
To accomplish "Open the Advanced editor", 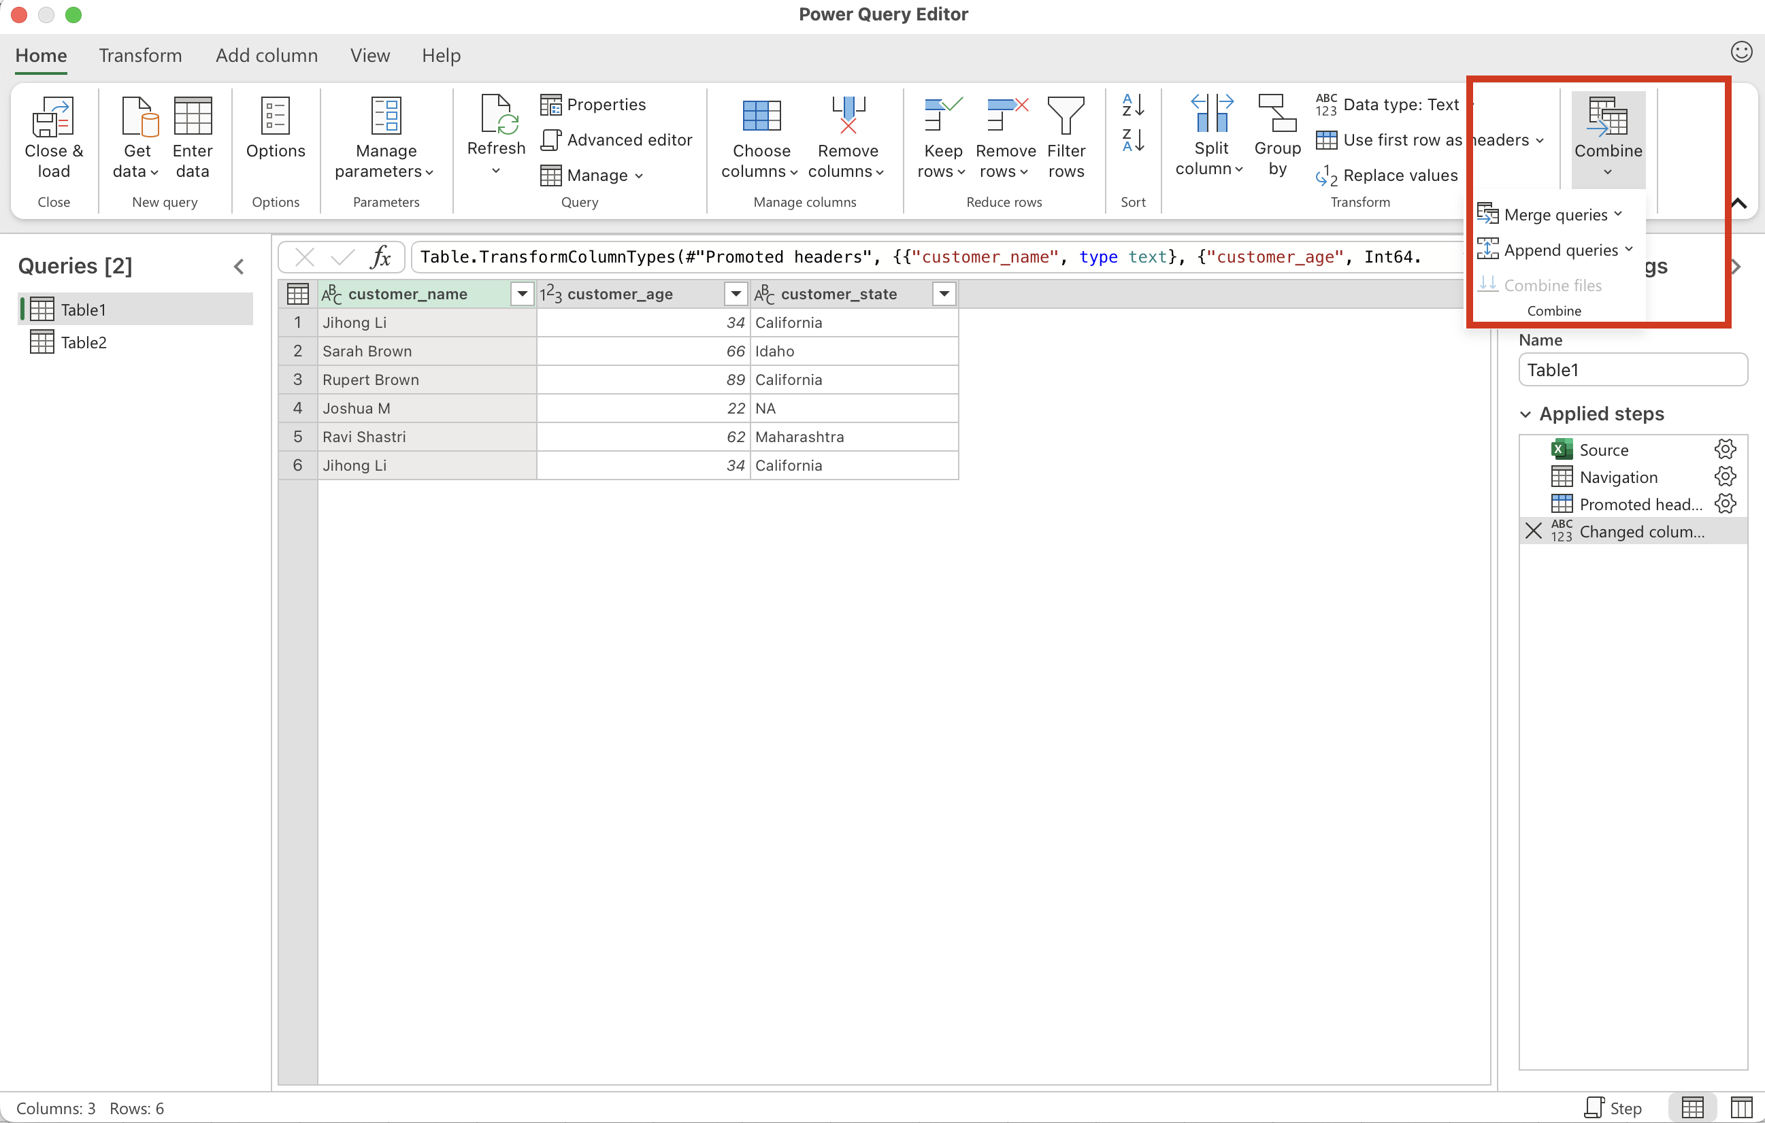I will tap(617, 140).
